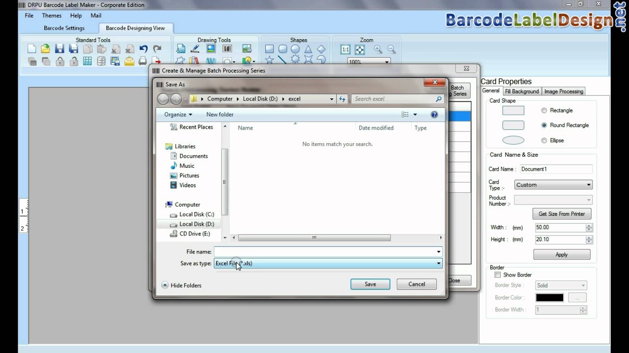Click the Open folder icon in Standard Tools
Image resolution: width=629 pixels, height=353 pixels.
45,49
